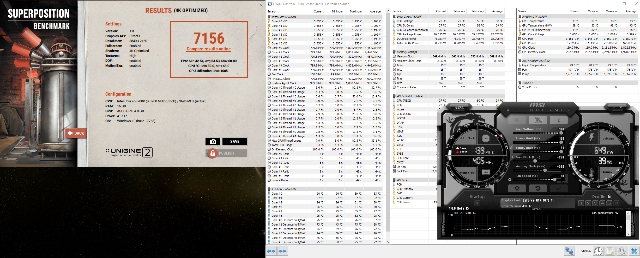
Task: Toggle Afterburner apply-at-Windows-startup button
Action: [x=477, y=203]
